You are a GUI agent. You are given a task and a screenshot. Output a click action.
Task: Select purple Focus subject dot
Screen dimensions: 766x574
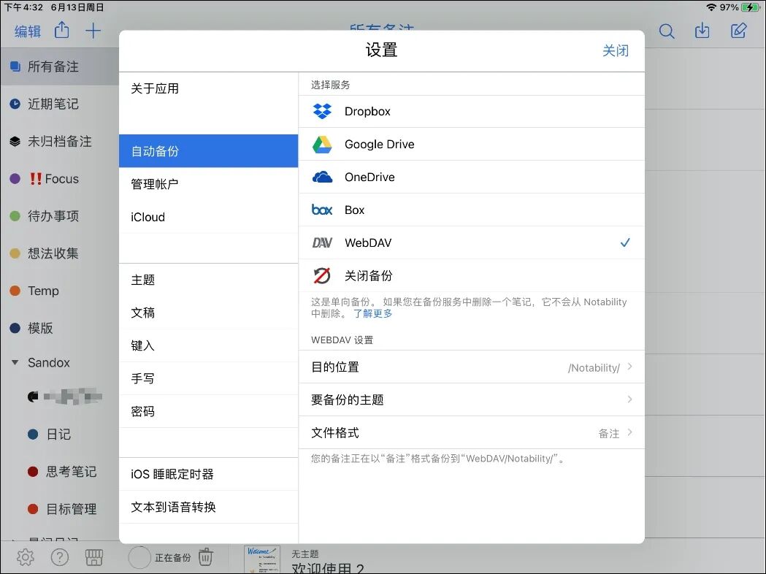[x=15, y=179]
